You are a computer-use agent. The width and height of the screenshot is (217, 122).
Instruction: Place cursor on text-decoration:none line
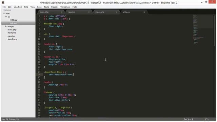click(x=61, y=75)
